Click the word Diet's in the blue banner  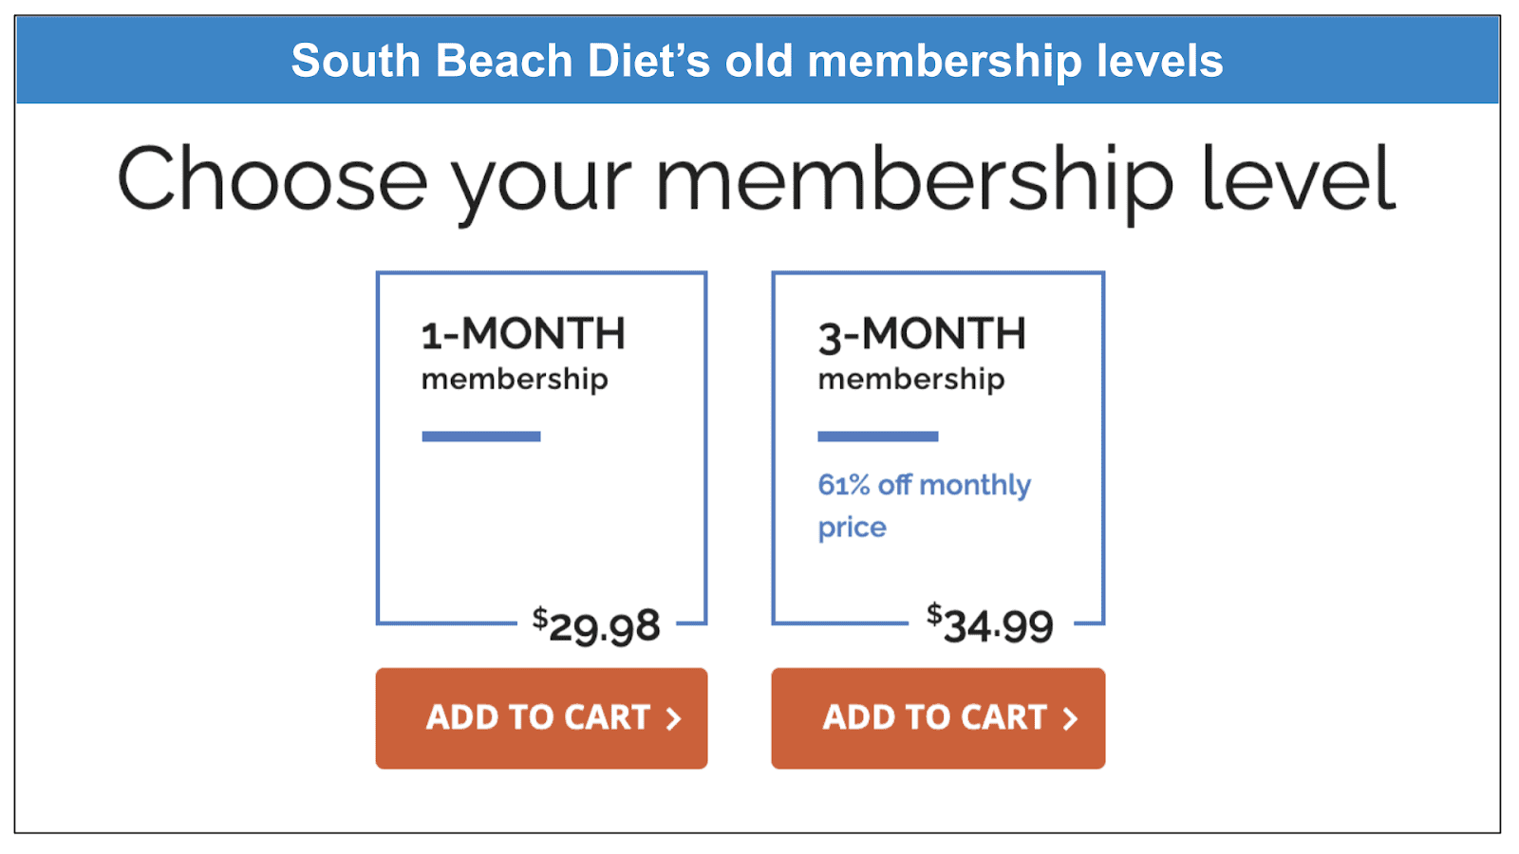pyautogui.click(x=649, y=61)
